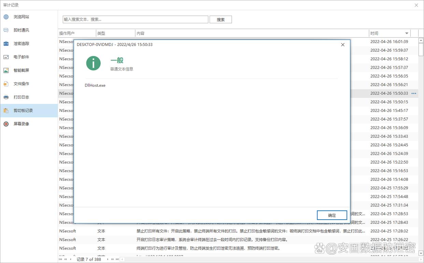The height and width of the screenshot is (263, 424).
Task: Click the 电子邮件 envelope icon
Action: (x=6, y=57)
